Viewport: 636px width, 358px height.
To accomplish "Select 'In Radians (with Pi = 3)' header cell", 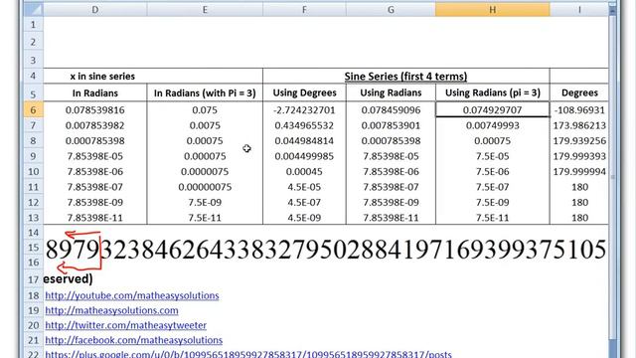I will [x=205, y=92].
